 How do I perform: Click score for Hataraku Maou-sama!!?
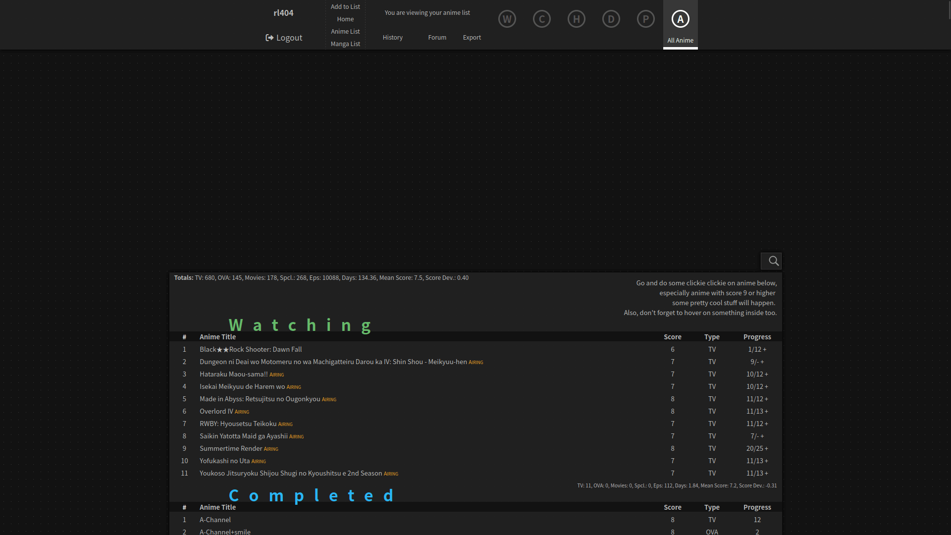click(672, 374)
